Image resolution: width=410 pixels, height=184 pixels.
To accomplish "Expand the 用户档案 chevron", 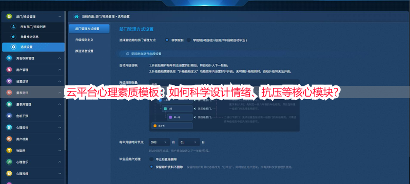I will [60, 139].
